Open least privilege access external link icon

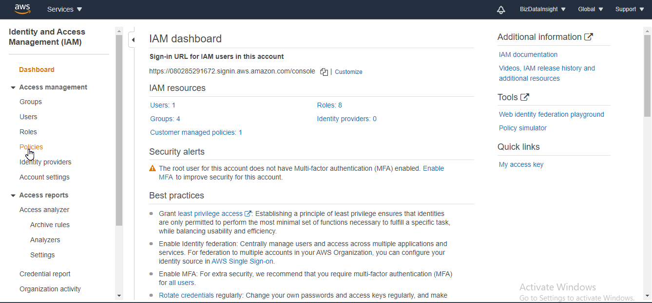pos(247,213)
